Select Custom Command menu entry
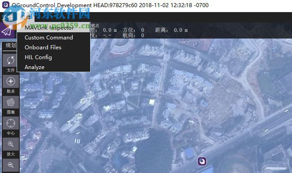 pos(53,37)
